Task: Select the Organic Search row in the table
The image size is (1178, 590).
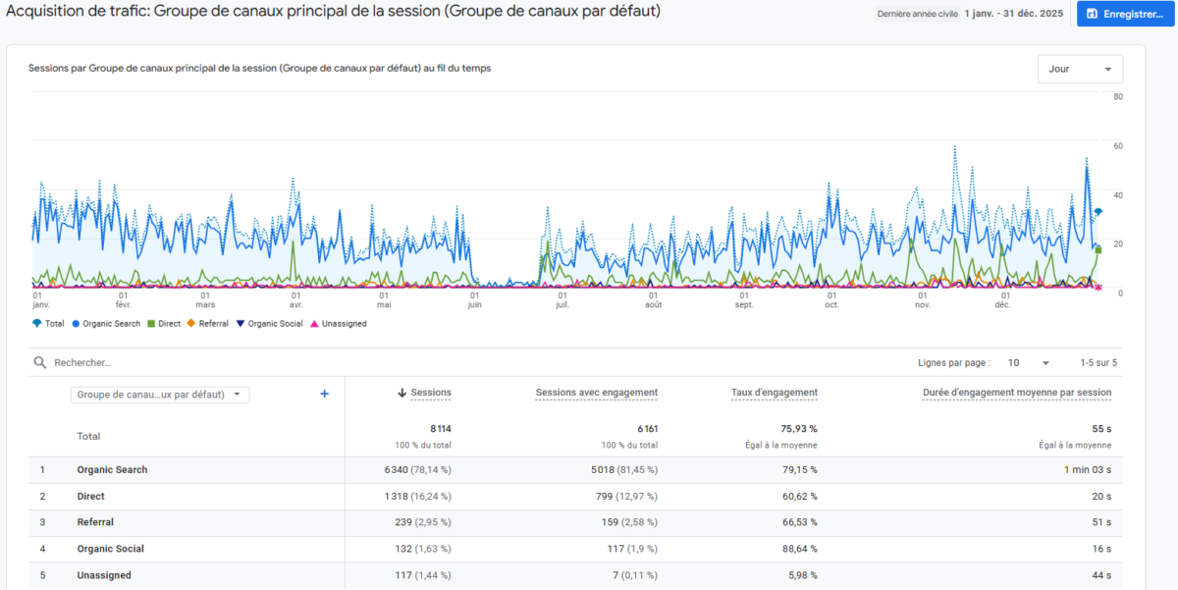Action: click(x=111, y=469)
